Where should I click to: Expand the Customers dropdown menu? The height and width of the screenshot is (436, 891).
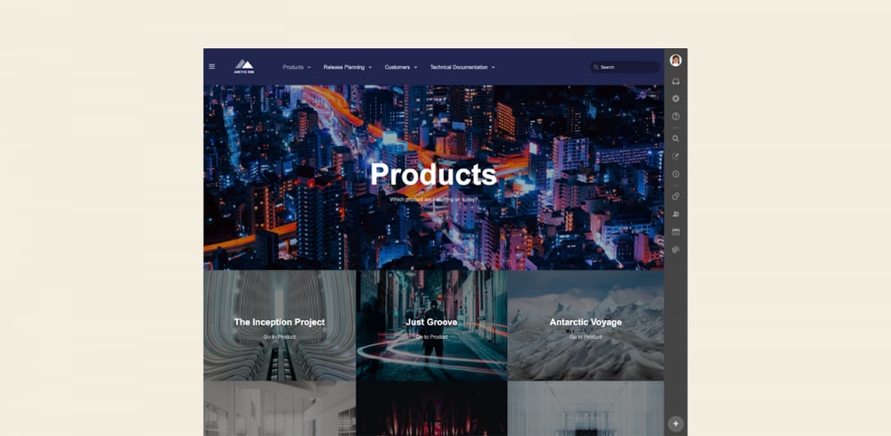click(401, 67)
